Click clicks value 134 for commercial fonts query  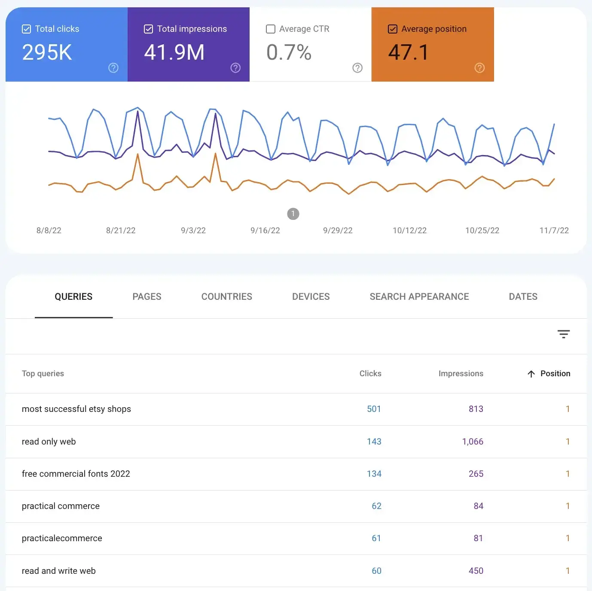tap(374, 474)
